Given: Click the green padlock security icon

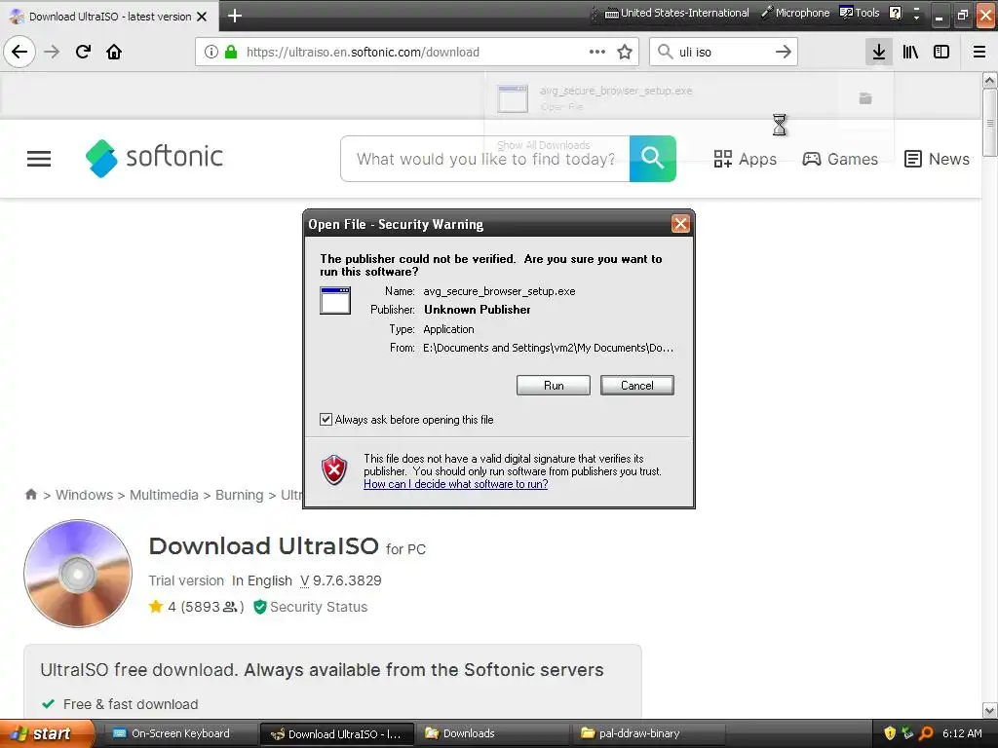Looking at the screenshot, I should [231, 53].
